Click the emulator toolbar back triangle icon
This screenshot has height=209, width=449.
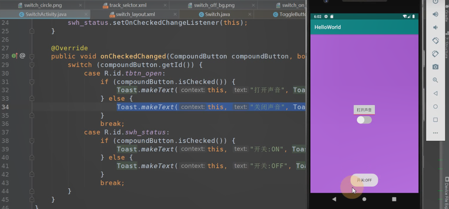click(435, 93)
